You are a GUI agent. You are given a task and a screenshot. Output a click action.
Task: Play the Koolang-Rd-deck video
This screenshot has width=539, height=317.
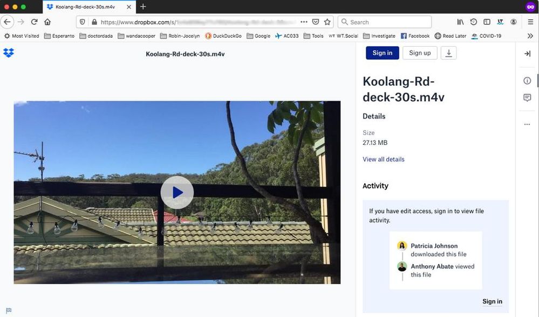[x=177, y=192]
